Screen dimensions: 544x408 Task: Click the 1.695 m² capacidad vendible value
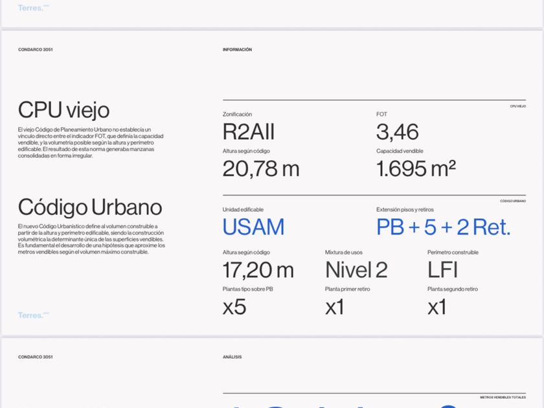tap(416, 169)
